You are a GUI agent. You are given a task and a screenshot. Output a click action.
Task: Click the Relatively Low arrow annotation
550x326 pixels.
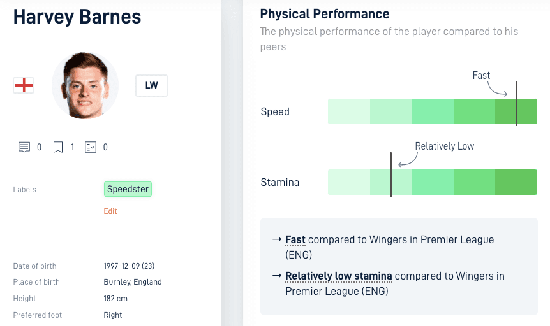408,160
